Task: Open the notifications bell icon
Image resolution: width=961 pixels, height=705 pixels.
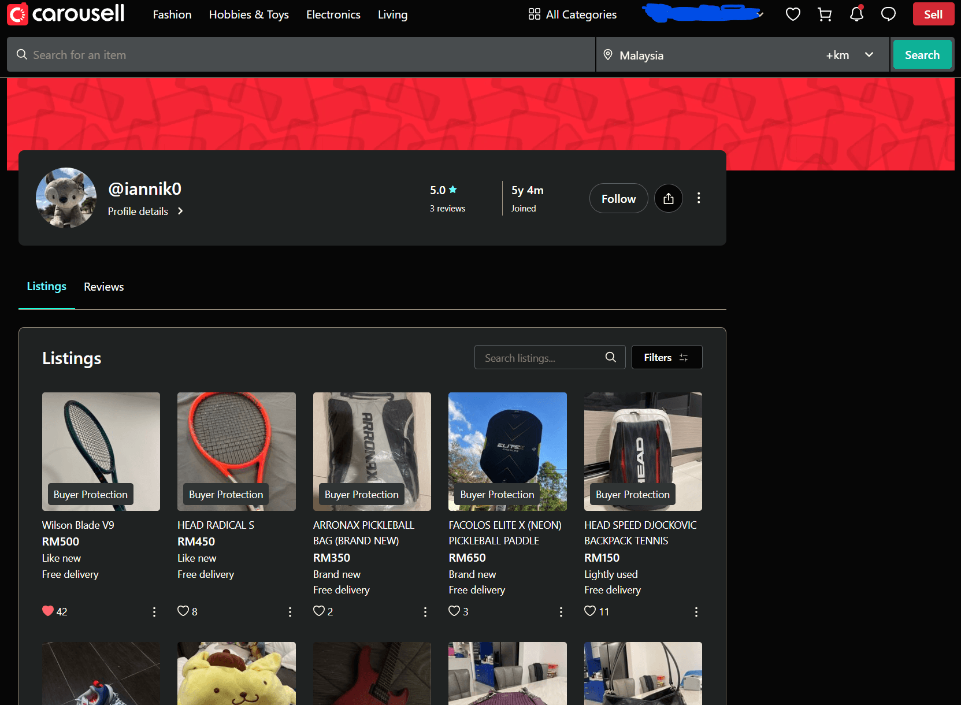Action: pos(856,14)
